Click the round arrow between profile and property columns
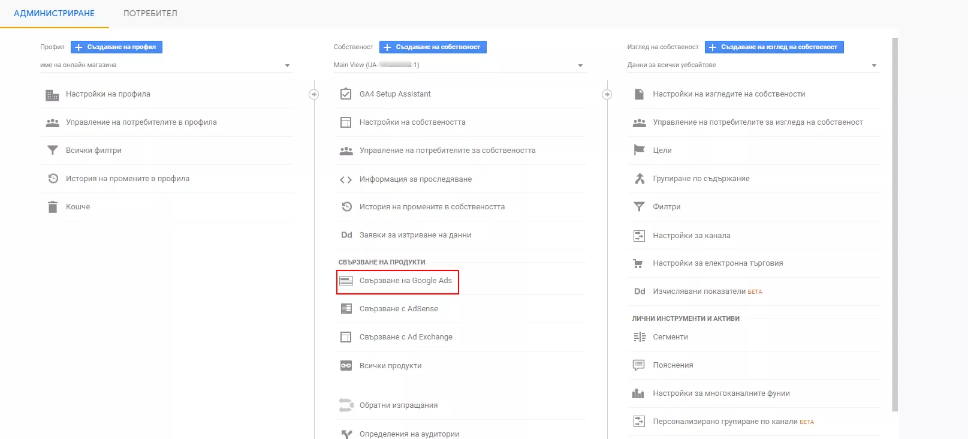Image resolution: width=968 pixels, height=439 pixels. [x=313, y=95]
